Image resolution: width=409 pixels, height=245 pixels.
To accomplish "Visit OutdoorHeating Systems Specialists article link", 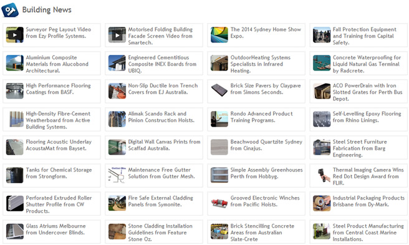I will [261, 64].
